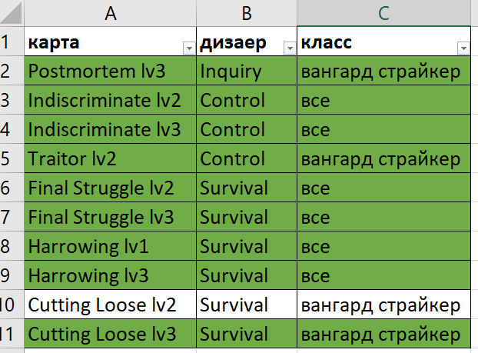
Task: Select column C header
Action: (383, 13)
